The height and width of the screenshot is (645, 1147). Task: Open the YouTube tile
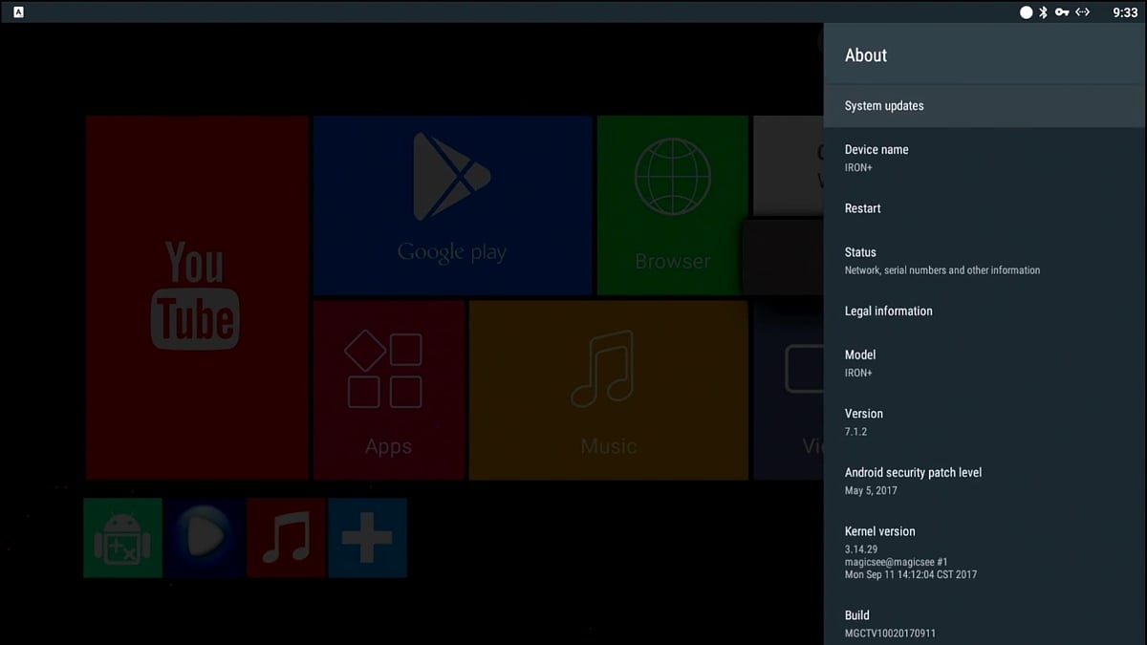[196, 297]
